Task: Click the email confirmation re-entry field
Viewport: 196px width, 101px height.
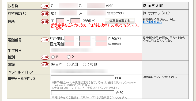Action: (x=83, y=92)
